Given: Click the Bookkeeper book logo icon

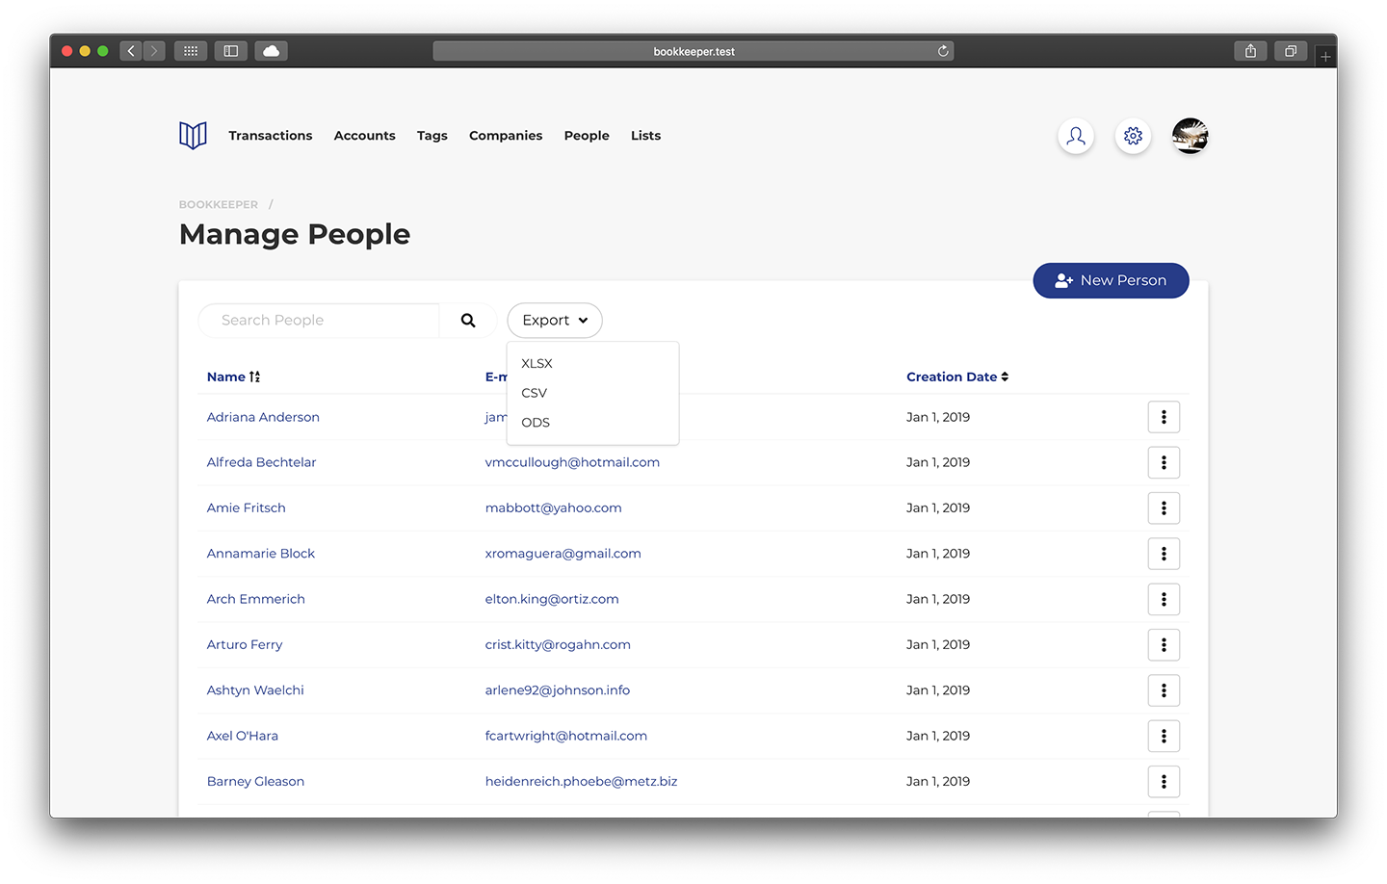Looking at the screenshot, I should coord(193,136).
